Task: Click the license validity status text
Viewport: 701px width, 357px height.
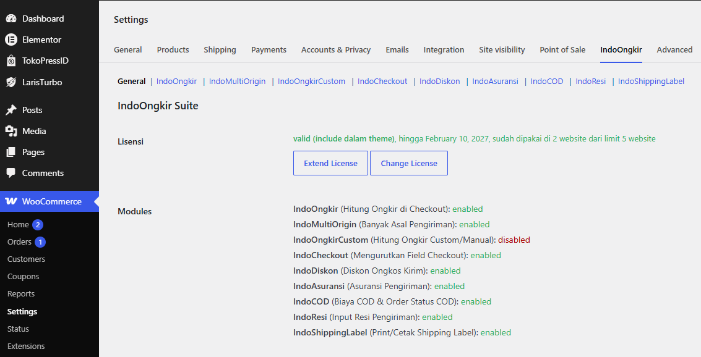Action: click(475, 139)
